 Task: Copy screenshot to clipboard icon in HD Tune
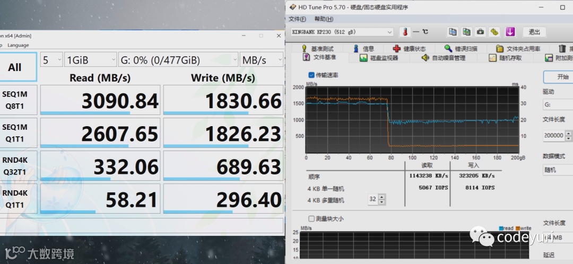466,32
